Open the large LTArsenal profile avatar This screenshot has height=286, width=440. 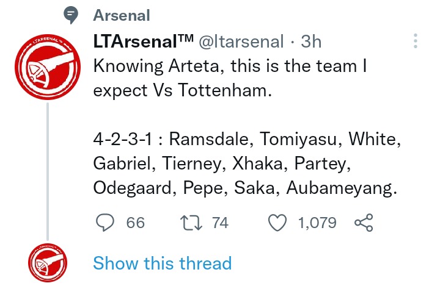[48, 66]
